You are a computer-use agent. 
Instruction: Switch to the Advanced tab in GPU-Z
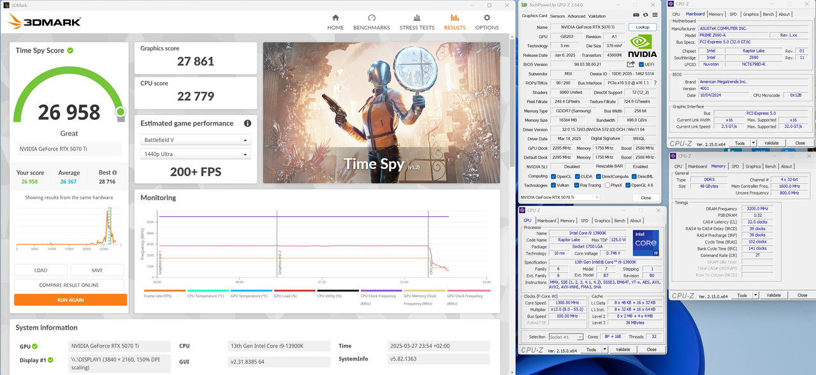tap(576, 16)
